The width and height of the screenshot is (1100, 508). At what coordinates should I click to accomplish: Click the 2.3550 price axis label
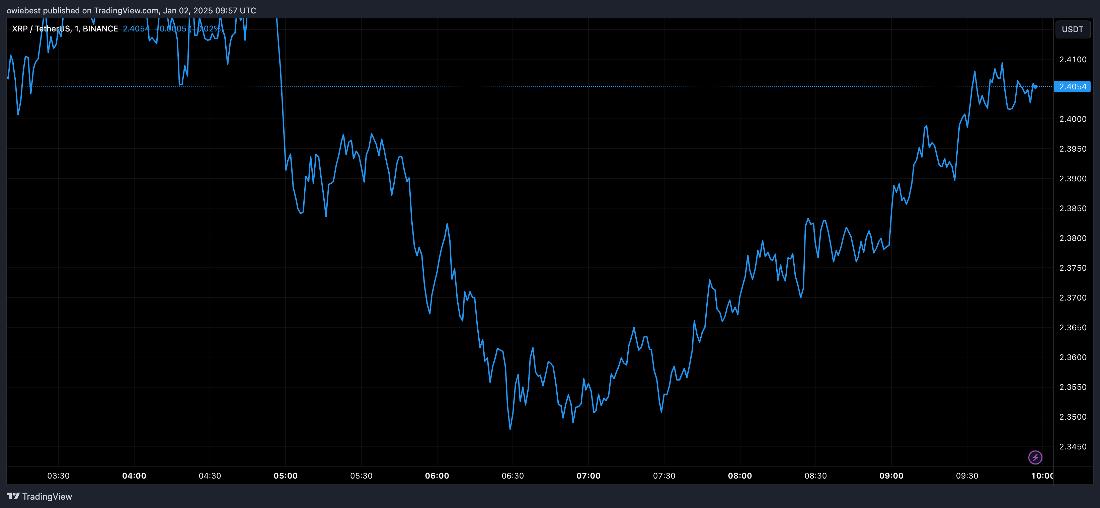pyautogui.click(x=1073, y=387)
